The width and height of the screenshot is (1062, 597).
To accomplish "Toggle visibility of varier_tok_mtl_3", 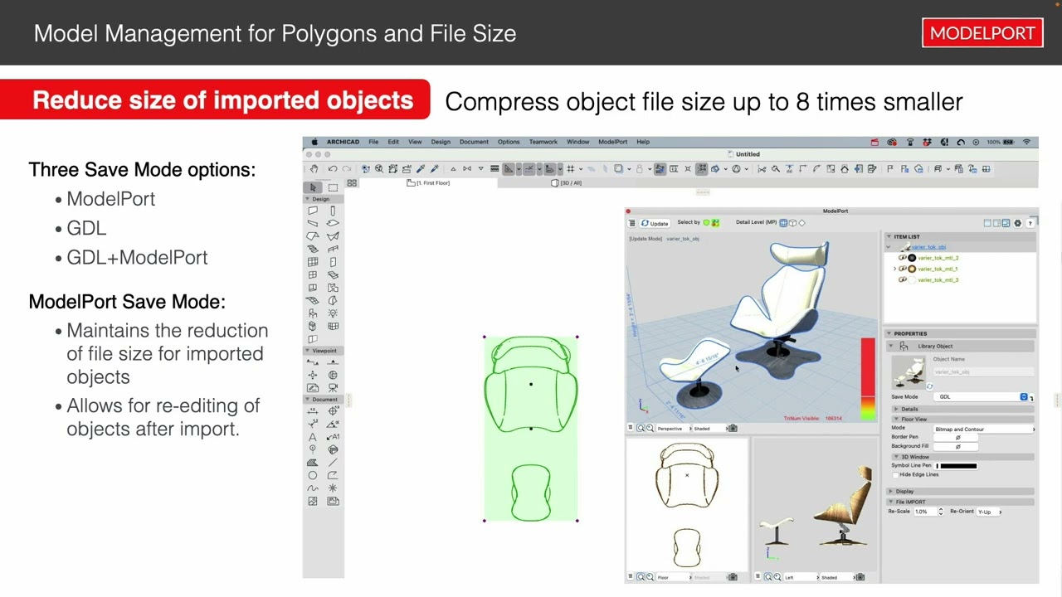I will coord(902,279).
